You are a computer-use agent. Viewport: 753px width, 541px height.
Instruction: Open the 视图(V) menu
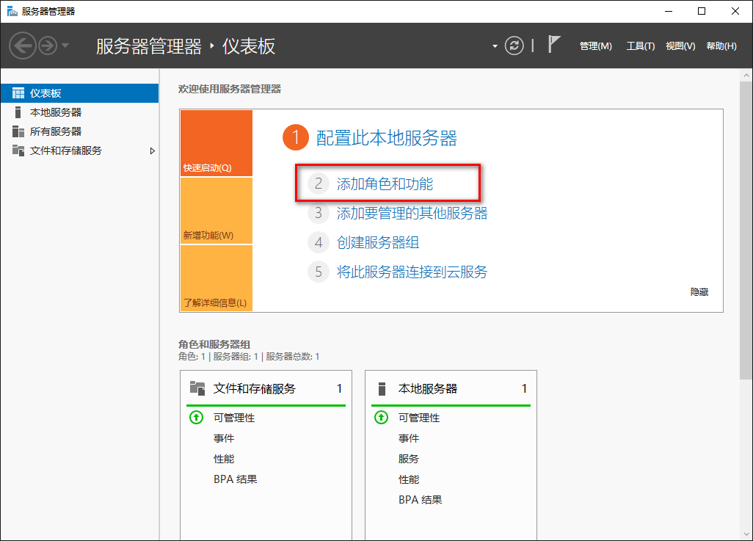680,46
